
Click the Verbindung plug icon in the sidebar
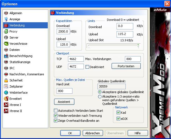(6, 25)
